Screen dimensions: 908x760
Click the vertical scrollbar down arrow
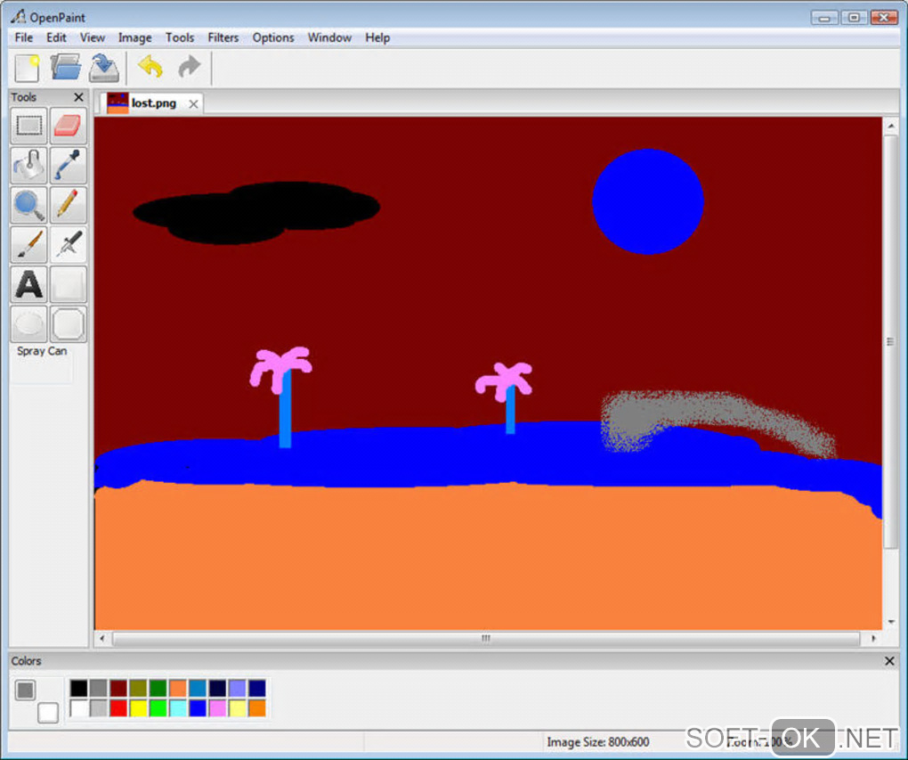coord(890,622)
